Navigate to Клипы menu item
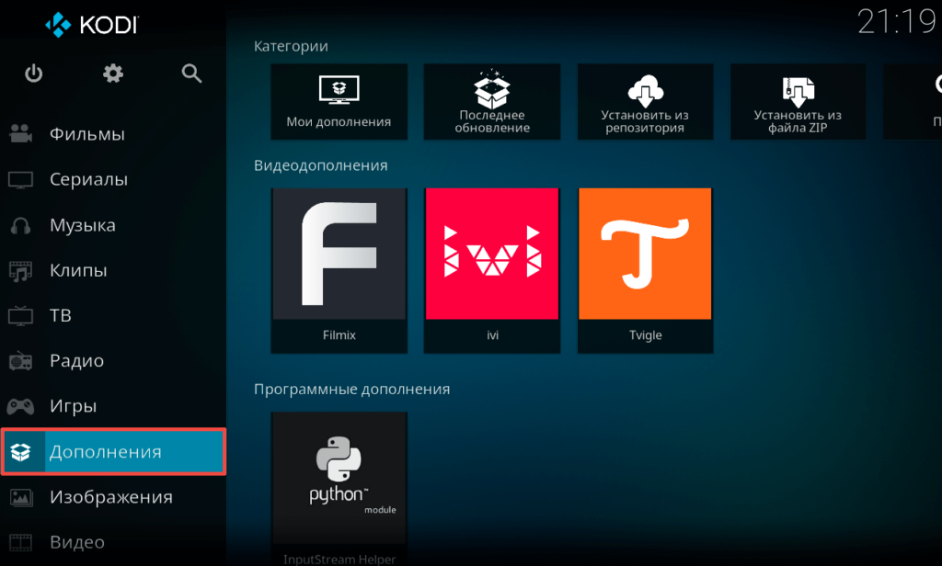Image resolution: width=942 pixels, height=566 pixels. pos(78,270)
